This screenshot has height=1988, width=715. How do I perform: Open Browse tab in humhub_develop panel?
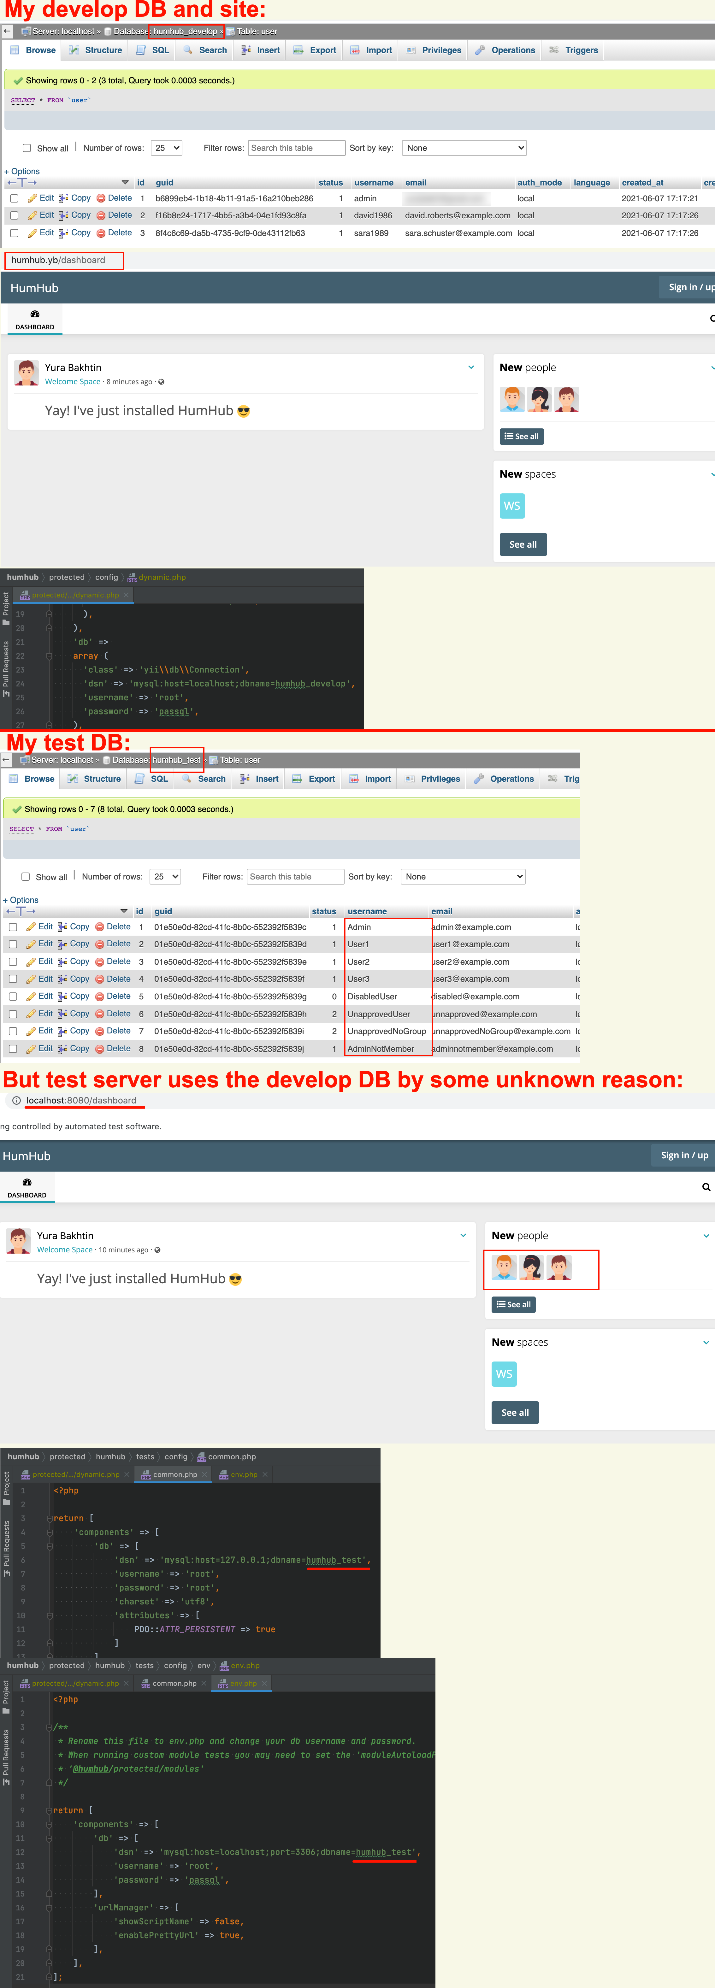click(32, 50)
